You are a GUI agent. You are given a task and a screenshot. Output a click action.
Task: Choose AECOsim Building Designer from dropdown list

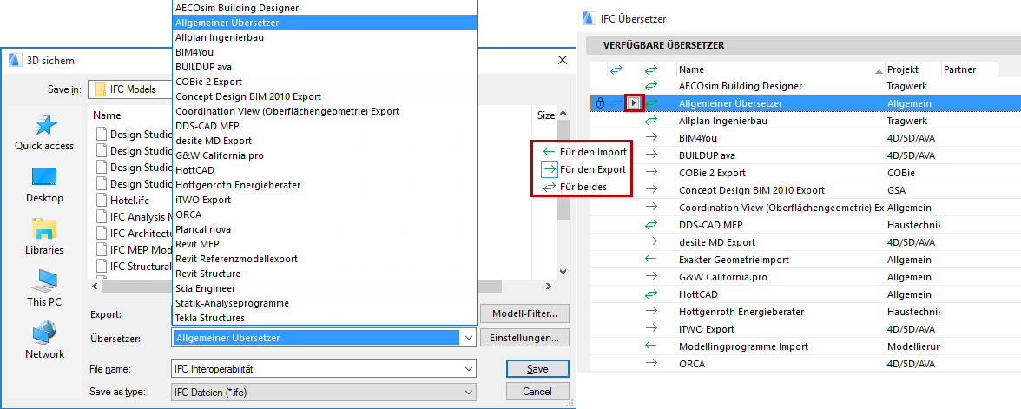pyautogui.click(x=325, y=8)
